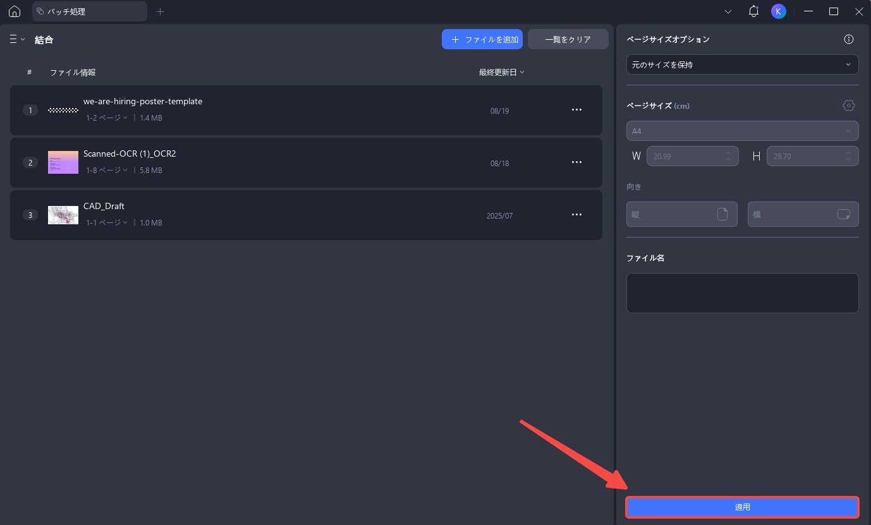Click the ファイル名 text box
The width and height of the screenshot is (871, 525).
click(742, 293)
